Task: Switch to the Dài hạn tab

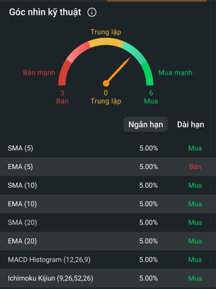Action: point(190,124)
